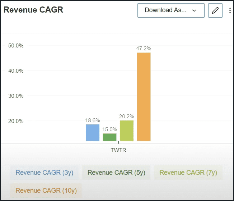Image resolution: width=234 pixels, height=201 pixels.
Task: Open the Download As dropdown
Action: coord(170,10)
